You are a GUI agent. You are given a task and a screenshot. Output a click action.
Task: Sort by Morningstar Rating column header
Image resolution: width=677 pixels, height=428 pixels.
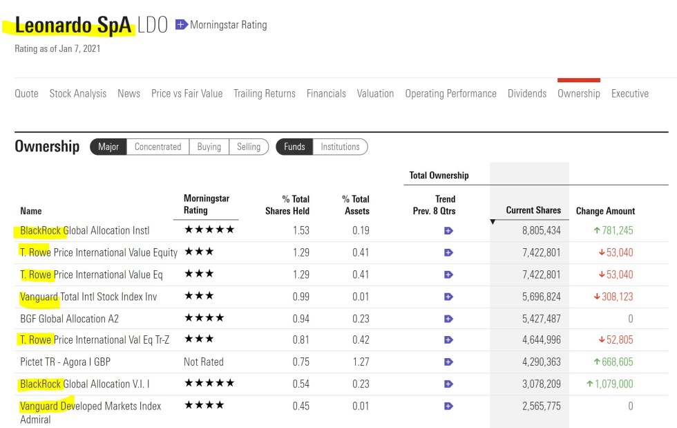pos(207,204)
